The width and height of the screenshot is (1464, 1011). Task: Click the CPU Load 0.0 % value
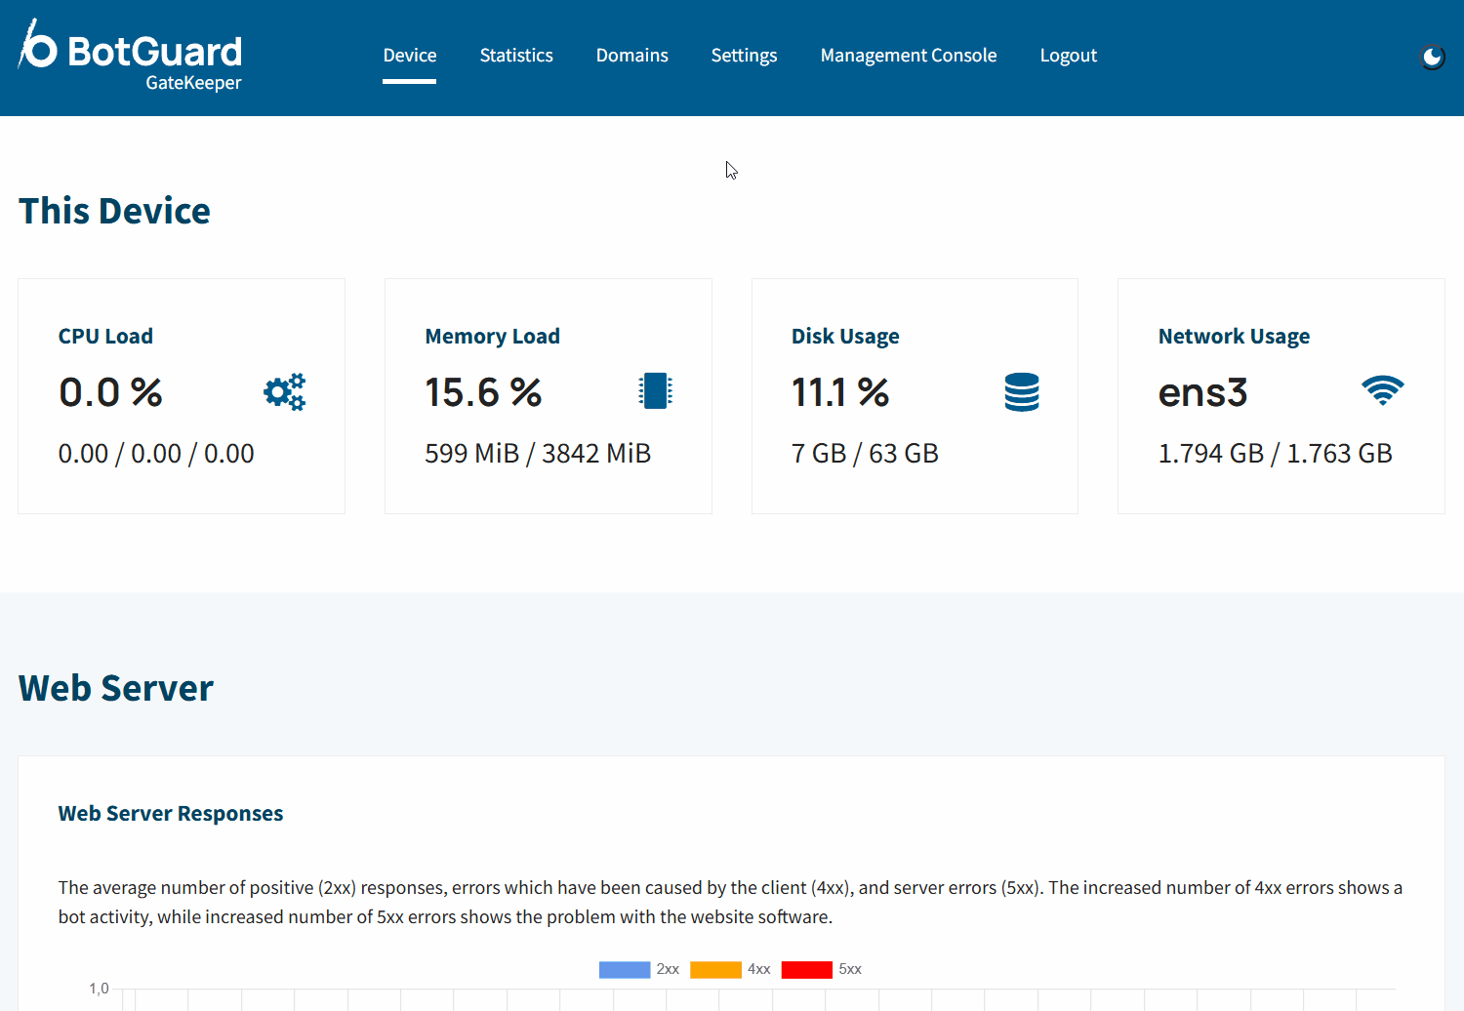(110, 392)
